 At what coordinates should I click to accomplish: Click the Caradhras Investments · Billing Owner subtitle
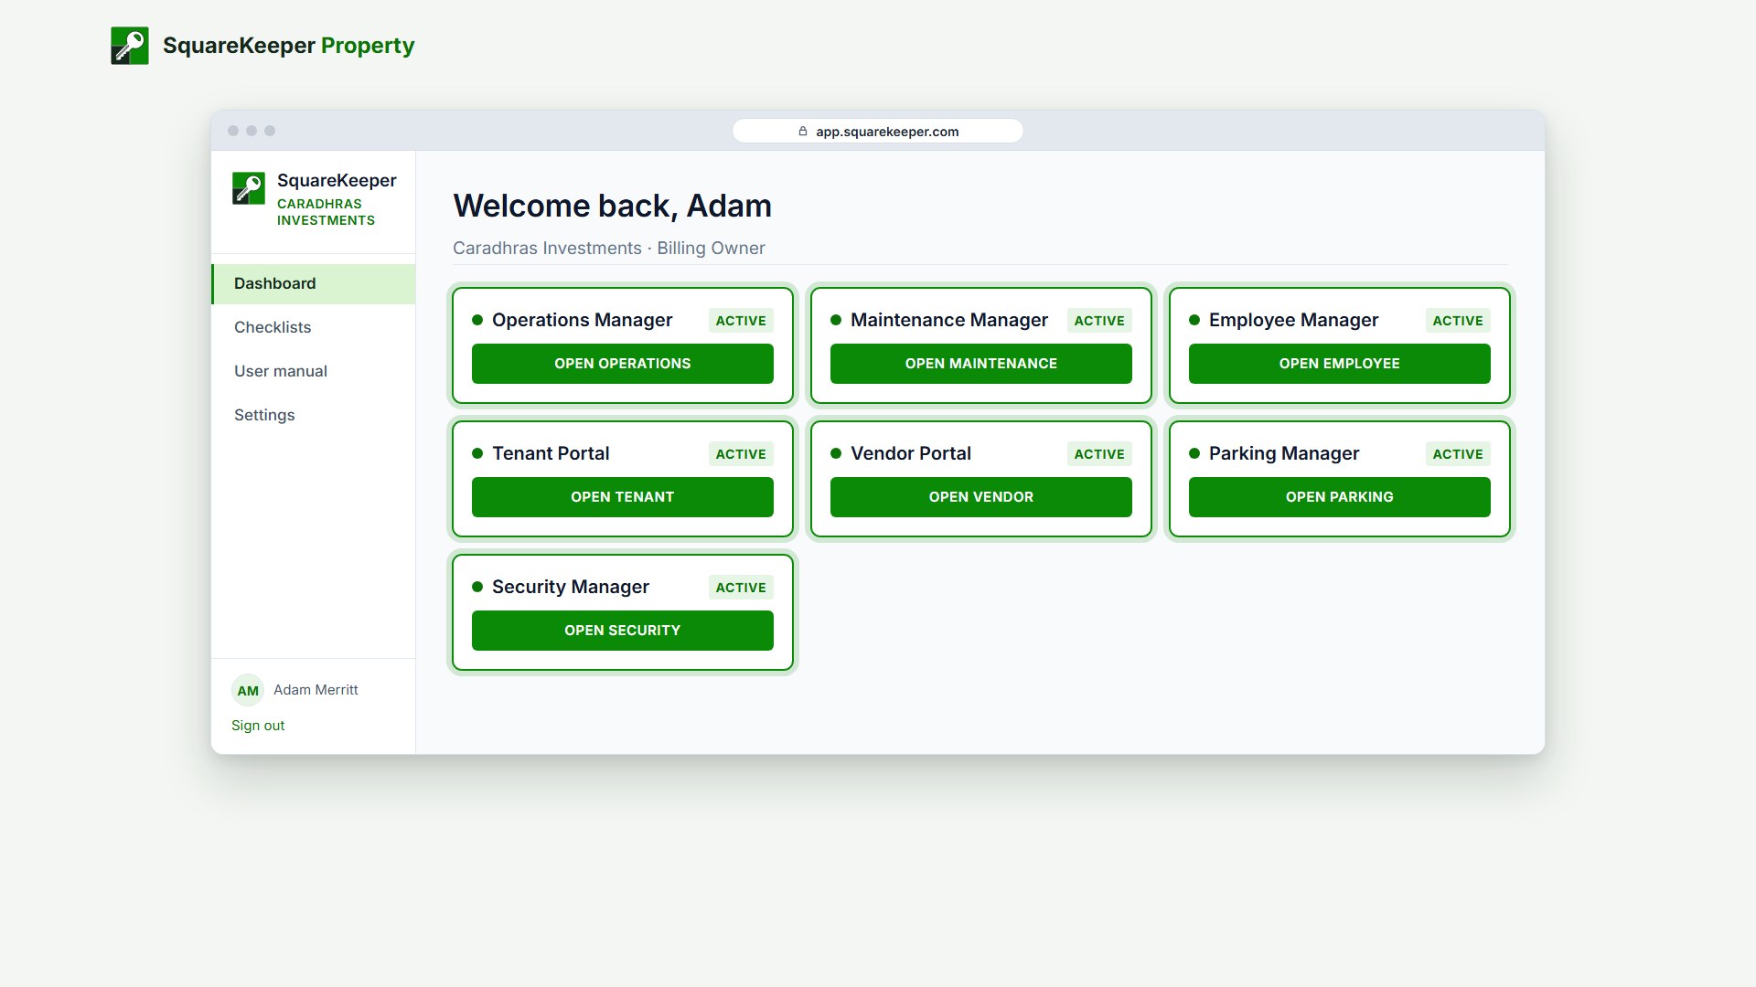click(609, 249)
